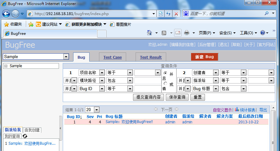Click the 模块路径 value input field
This screenshot has height=151, width=280.
[x=148, y=81]
